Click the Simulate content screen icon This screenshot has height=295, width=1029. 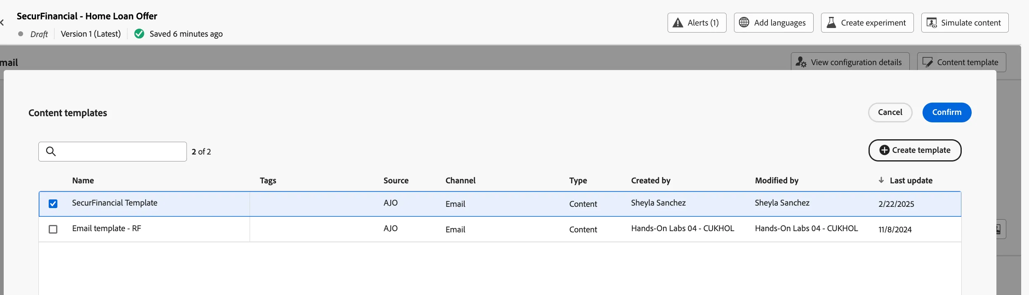(x=932, y=23)
